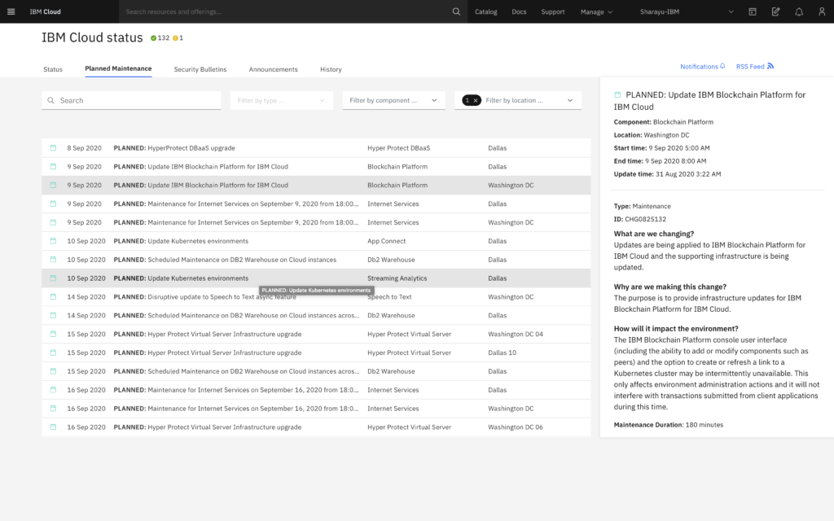
Task: Click the calendar icon on the 15 Sep Db2 Warehouse row
Action: point(53,371)
